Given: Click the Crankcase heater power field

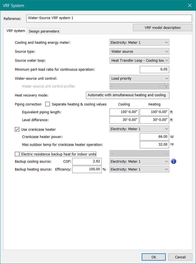Looking at the screenshot, I should pos(154,137).
